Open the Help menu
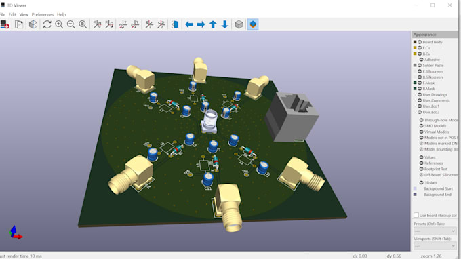This screenshot has width=461, height=259. click(x=62, y=14)
